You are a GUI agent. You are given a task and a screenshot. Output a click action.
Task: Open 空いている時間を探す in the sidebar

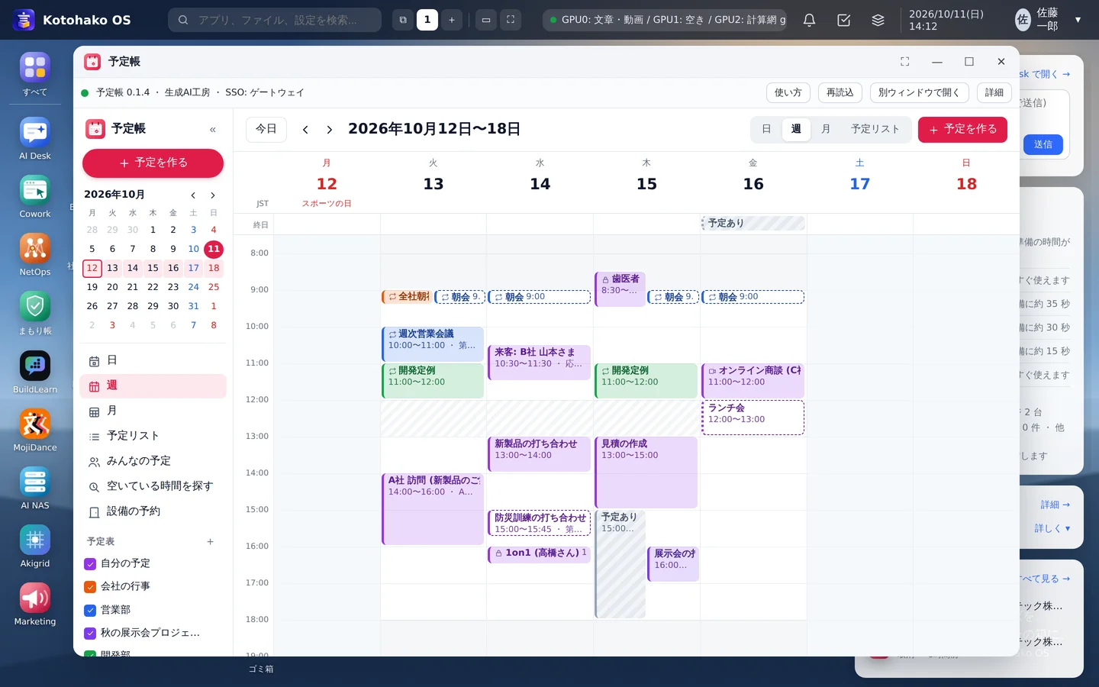153,486
